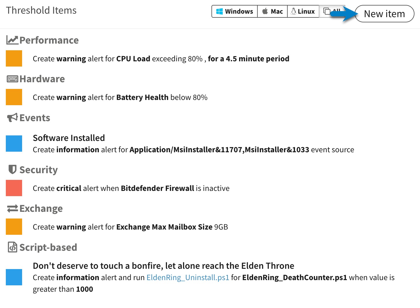Click the Hardware keyboard icon

pos(13,79)
